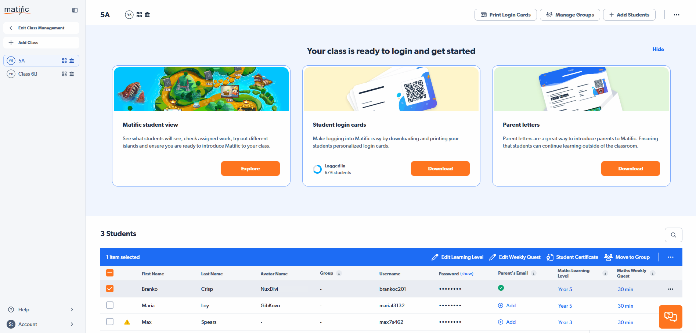Click Max's 30 min weekly quest
This screenshot has width=696, height=333.
625,322
